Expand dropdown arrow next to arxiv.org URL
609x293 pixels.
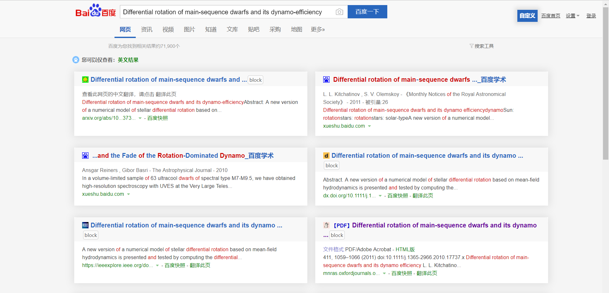click(140, 118)
